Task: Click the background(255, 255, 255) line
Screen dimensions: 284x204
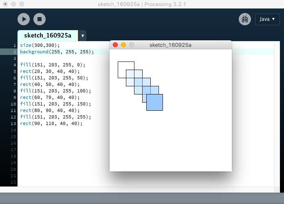Action: [x=57, y=52]
